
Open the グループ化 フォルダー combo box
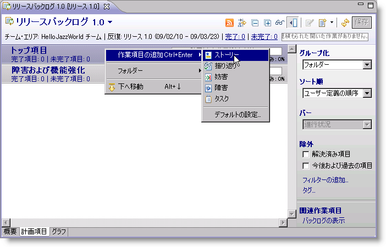[x=337, y=65]
